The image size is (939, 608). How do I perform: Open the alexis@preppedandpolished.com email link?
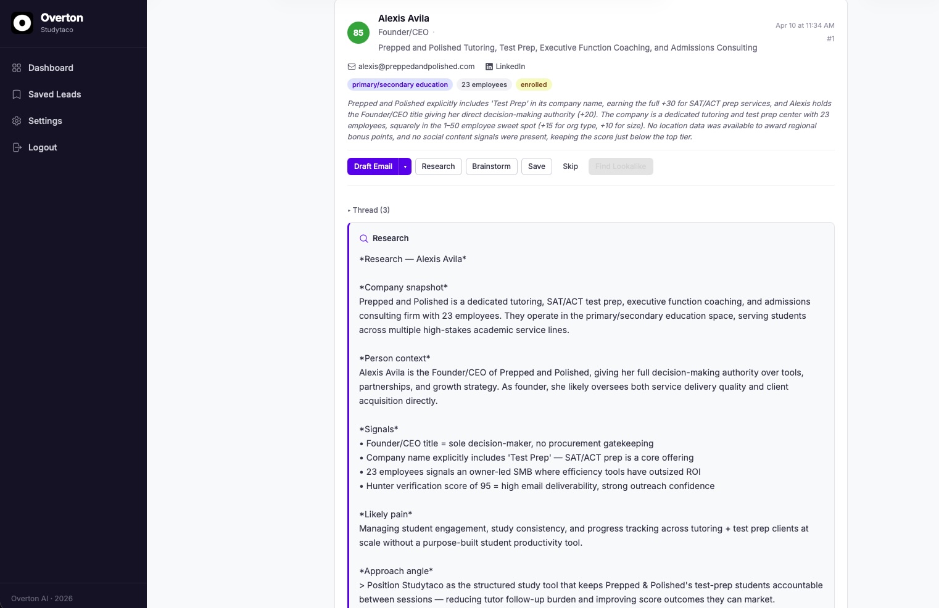[416, 67]
